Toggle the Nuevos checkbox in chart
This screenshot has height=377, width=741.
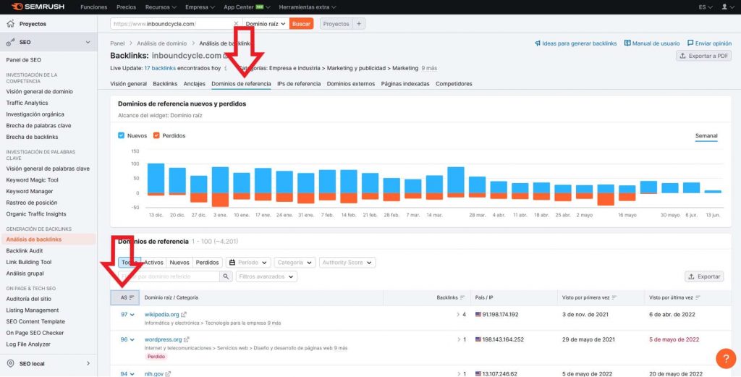pyautogui.click(x=122, y=135)
